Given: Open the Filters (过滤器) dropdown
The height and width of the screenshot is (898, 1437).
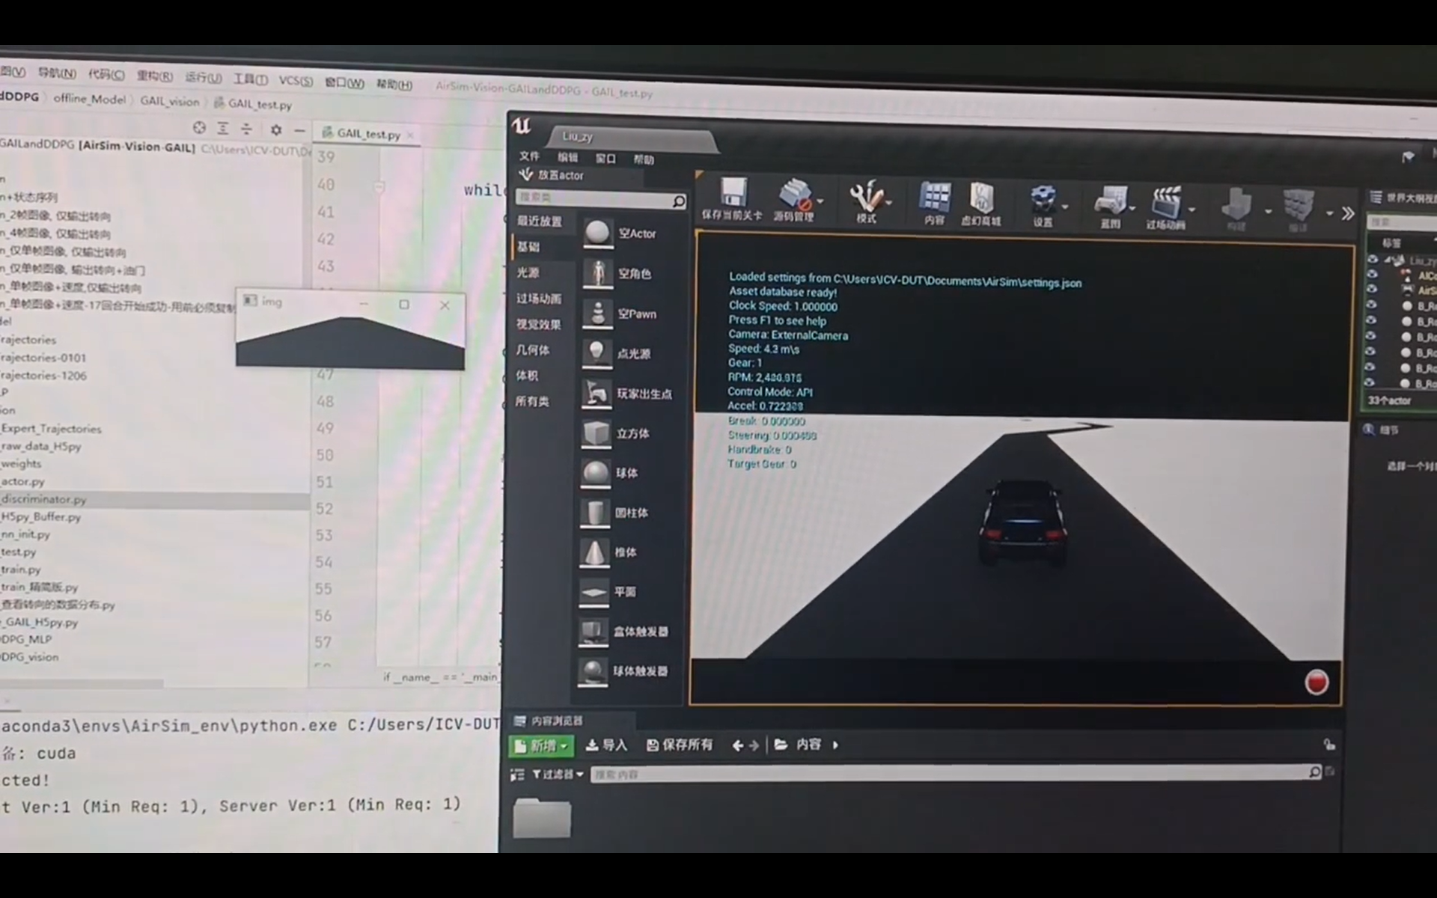Looking at the screenshot, I should tap(558, 775).
